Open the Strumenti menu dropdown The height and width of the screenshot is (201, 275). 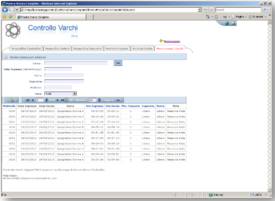point(257,17)
